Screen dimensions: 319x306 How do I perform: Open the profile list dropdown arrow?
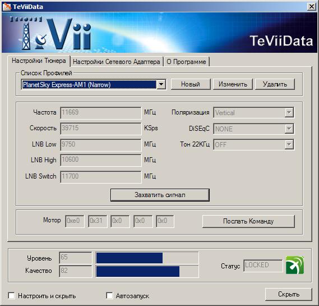click(x=161, y=84)
